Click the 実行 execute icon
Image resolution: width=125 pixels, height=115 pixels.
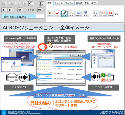click(x=96, y=14)
